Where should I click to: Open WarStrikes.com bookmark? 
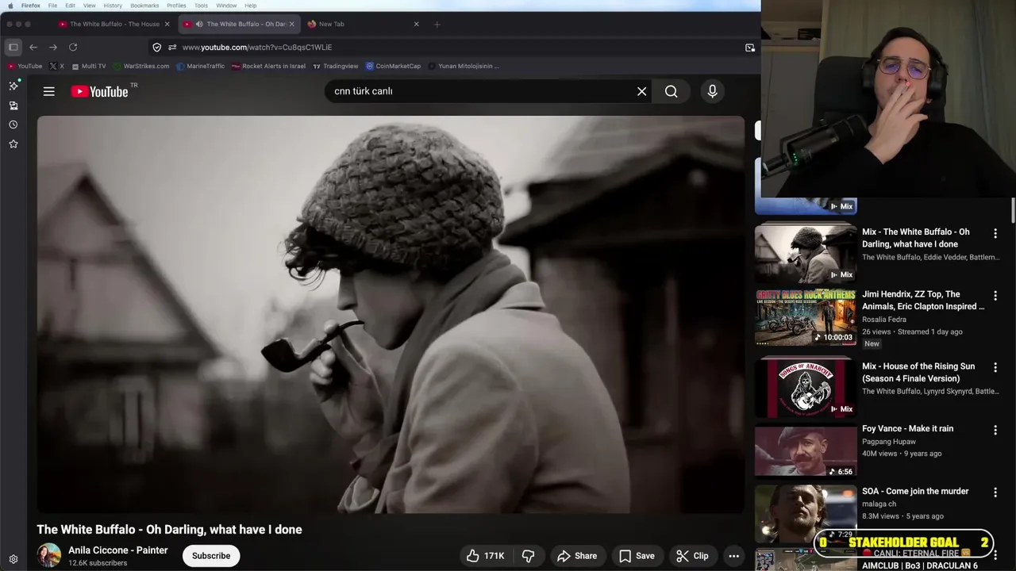click(x=141, y=66)
